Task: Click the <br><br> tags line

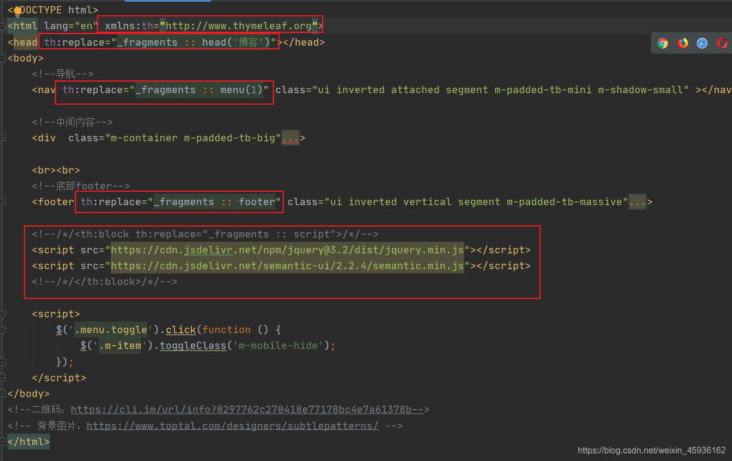Action: [56, 171]
